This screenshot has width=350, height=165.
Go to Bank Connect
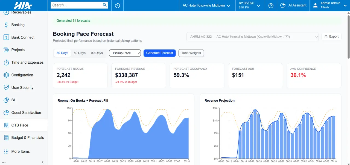click(24, 37)
